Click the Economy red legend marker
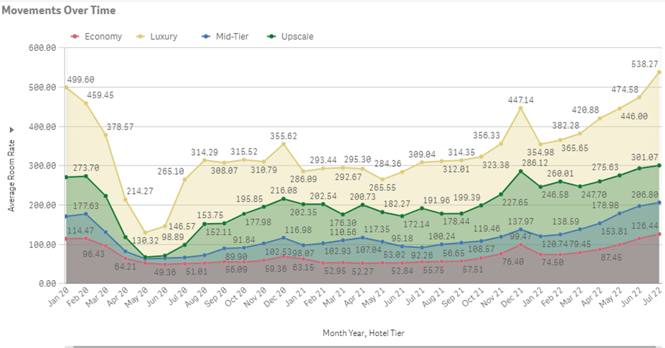The height and width of the screenshot is (348, 665). (75, 37)
